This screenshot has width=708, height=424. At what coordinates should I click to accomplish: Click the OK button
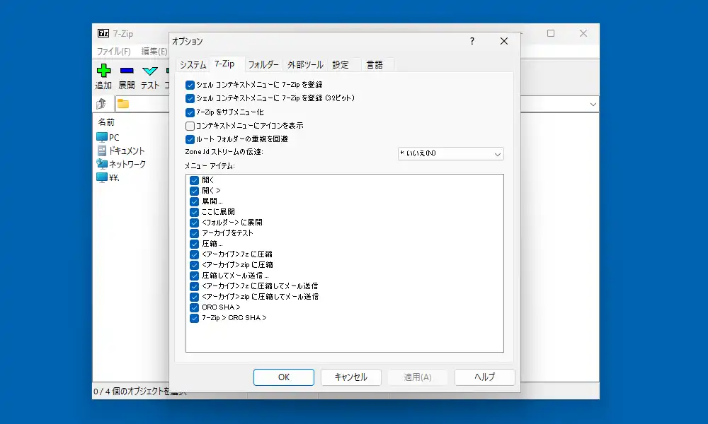pyautogui.click(x=284, y=377)
